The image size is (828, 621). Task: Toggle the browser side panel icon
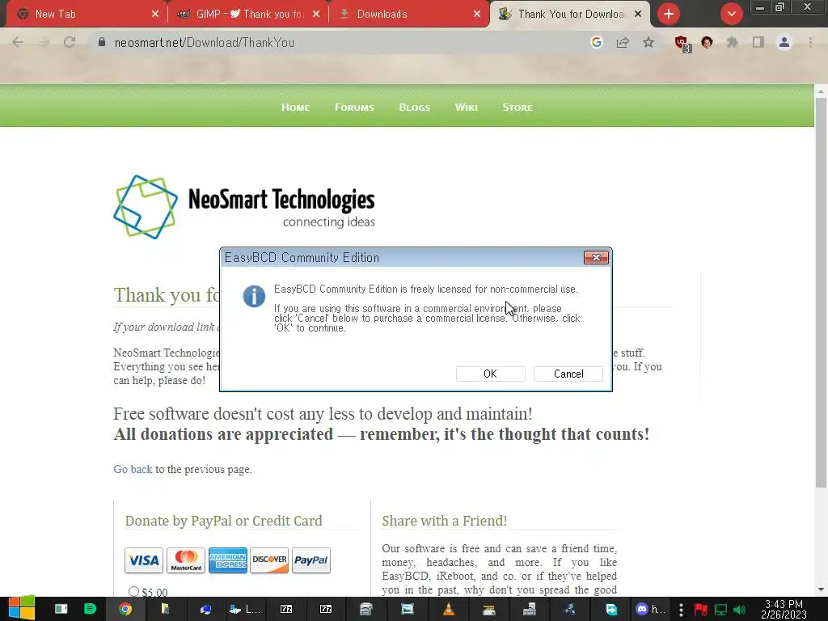coord(758,42)
